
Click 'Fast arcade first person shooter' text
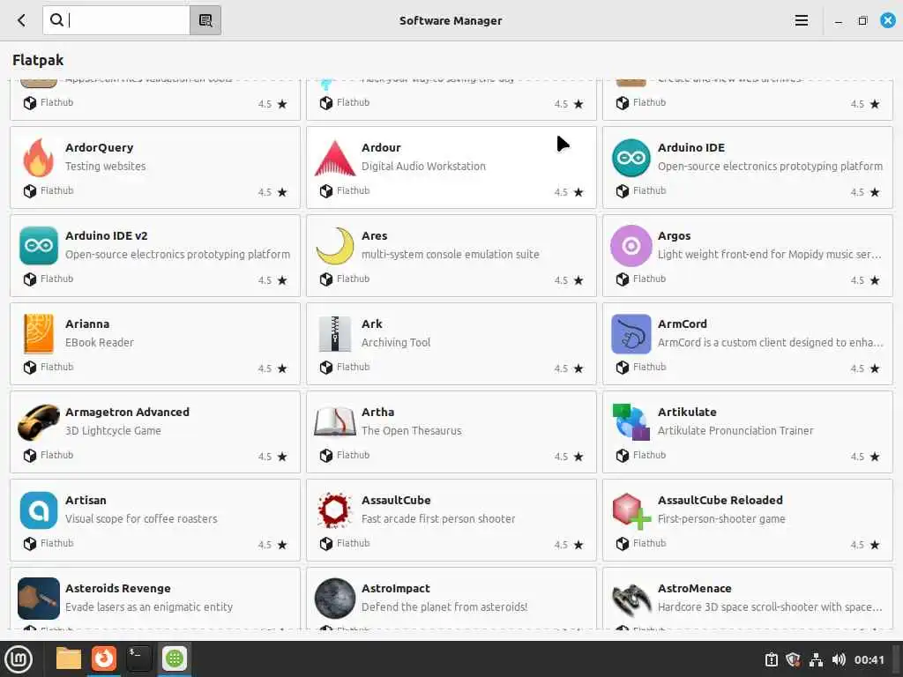click(438, 518)
